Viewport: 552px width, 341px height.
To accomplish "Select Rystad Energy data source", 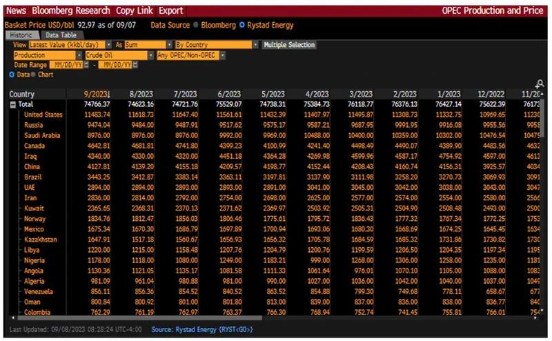I will pyautogui.click(x=241, y=25).
